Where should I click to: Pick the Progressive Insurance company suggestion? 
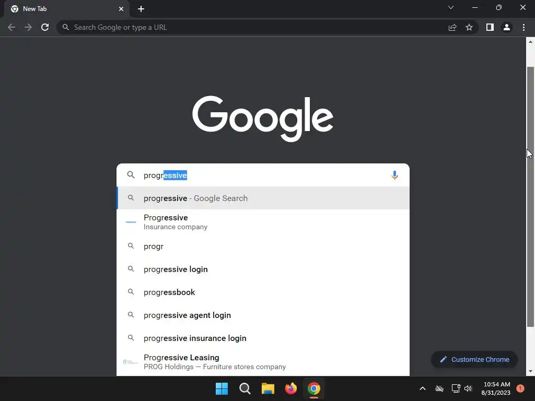263,222
